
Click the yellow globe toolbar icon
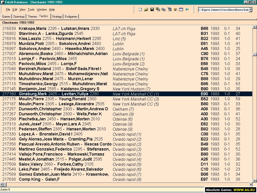(x=175, y=10)
